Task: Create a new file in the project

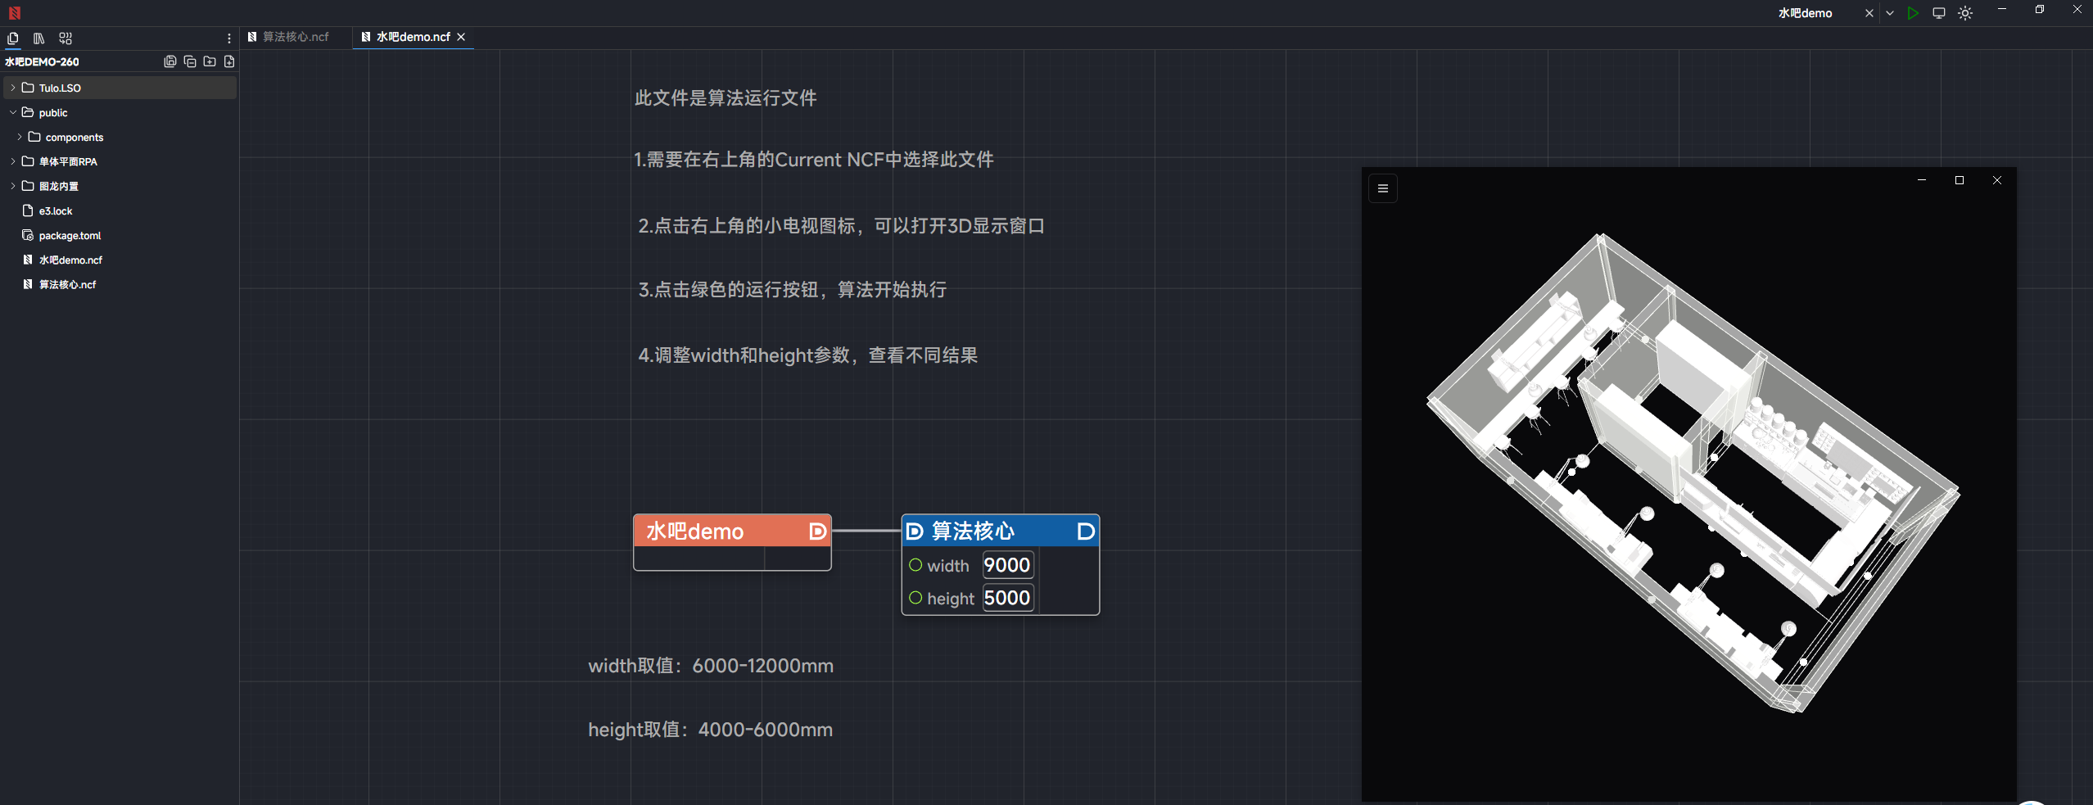Action: click(x=229, y=61)
